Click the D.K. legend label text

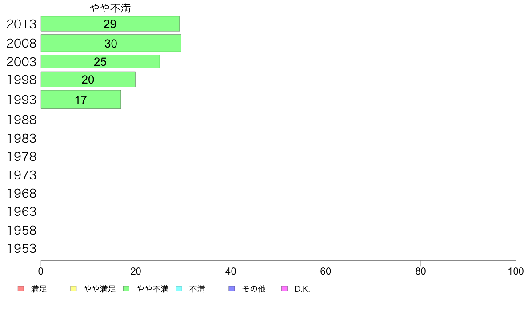(x=302, y=289)
